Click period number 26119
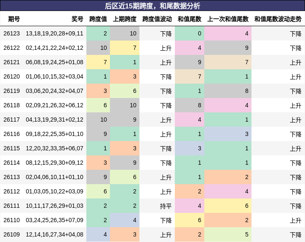Image resolution: width=305 pixels, height=242 pixels. pos(12,91)
